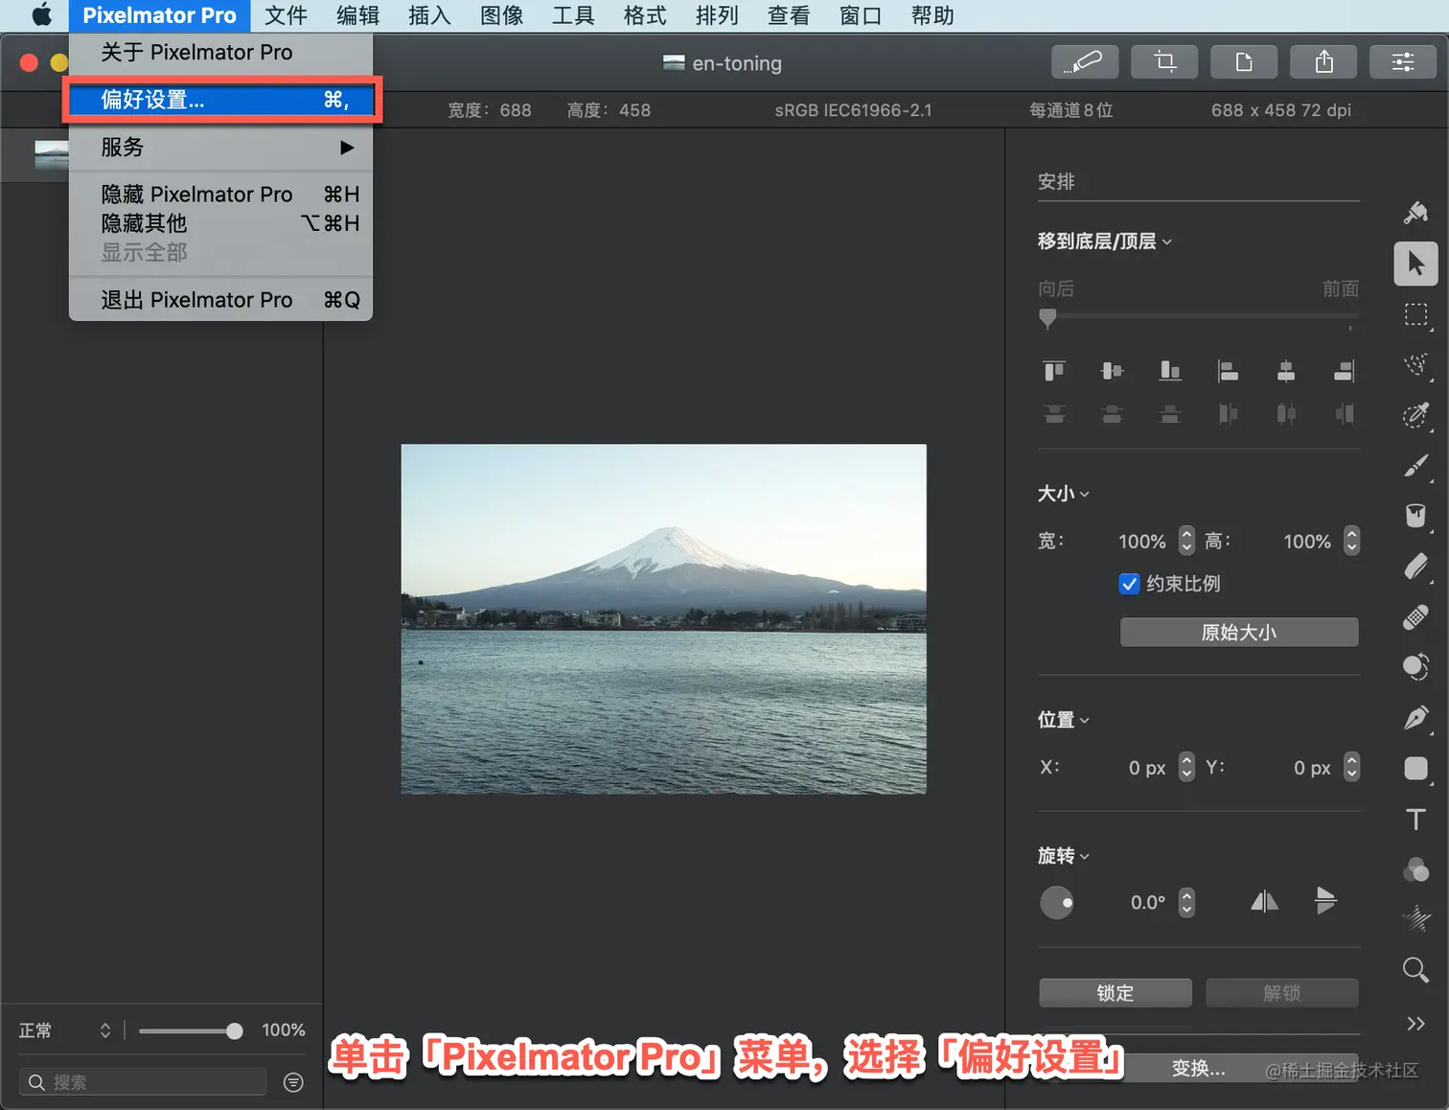This screenshot has width=1449, height=1110.
Task: Open the Color Adjustments tool
Action: [1415, 869]
